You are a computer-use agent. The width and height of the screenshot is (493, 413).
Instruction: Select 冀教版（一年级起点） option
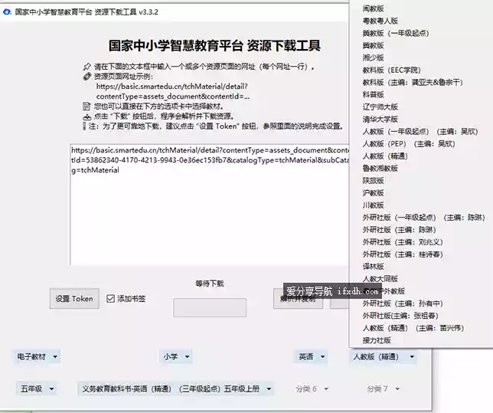click(396, 33)
